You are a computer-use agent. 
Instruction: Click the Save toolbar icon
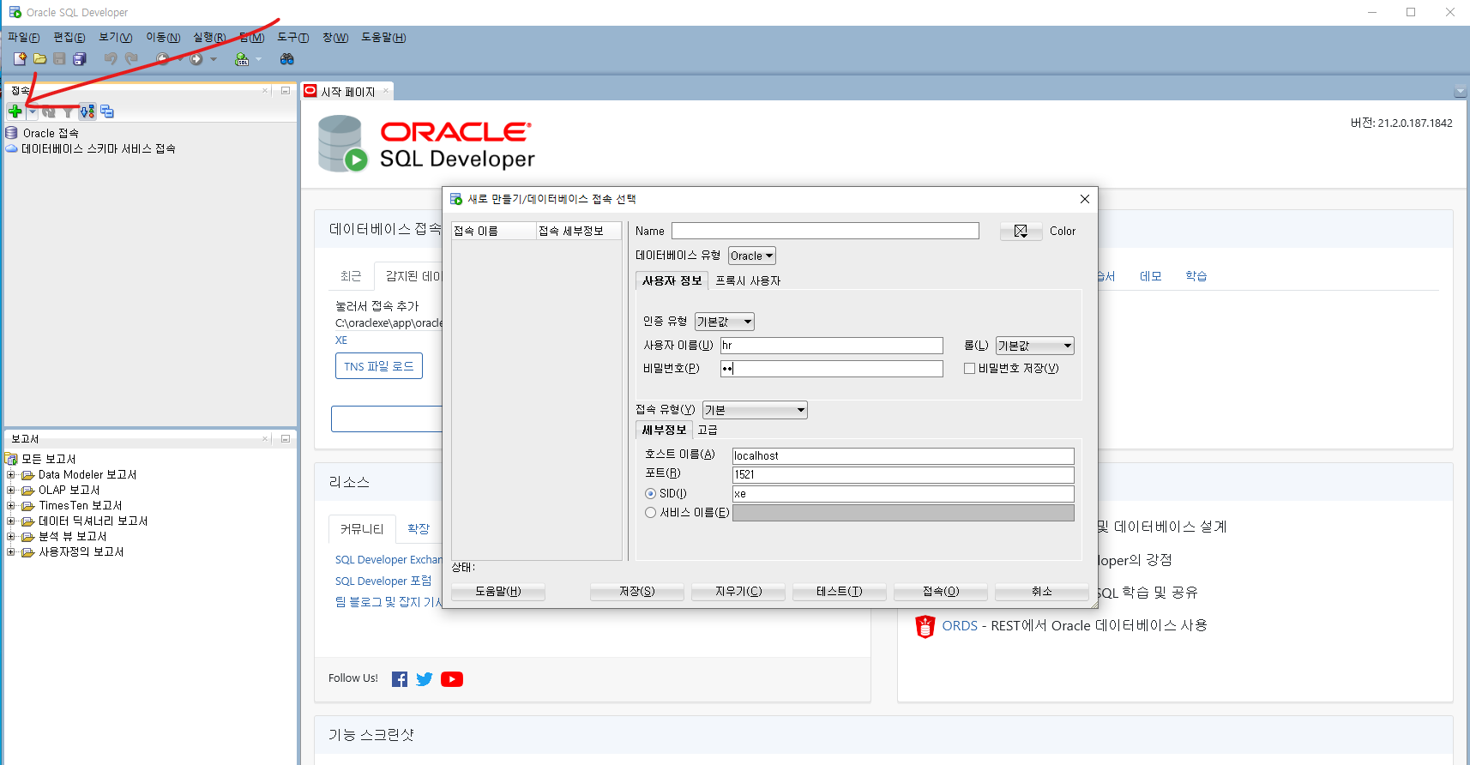(59, 58)
